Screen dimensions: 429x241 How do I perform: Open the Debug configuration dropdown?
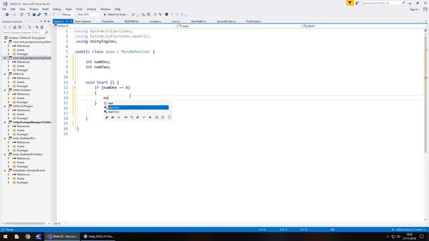coord(68,15)
